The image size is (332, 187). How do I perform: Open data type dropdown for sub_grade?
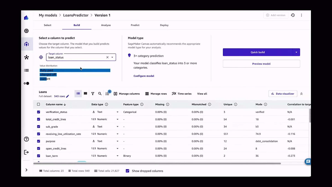[117, 127]
